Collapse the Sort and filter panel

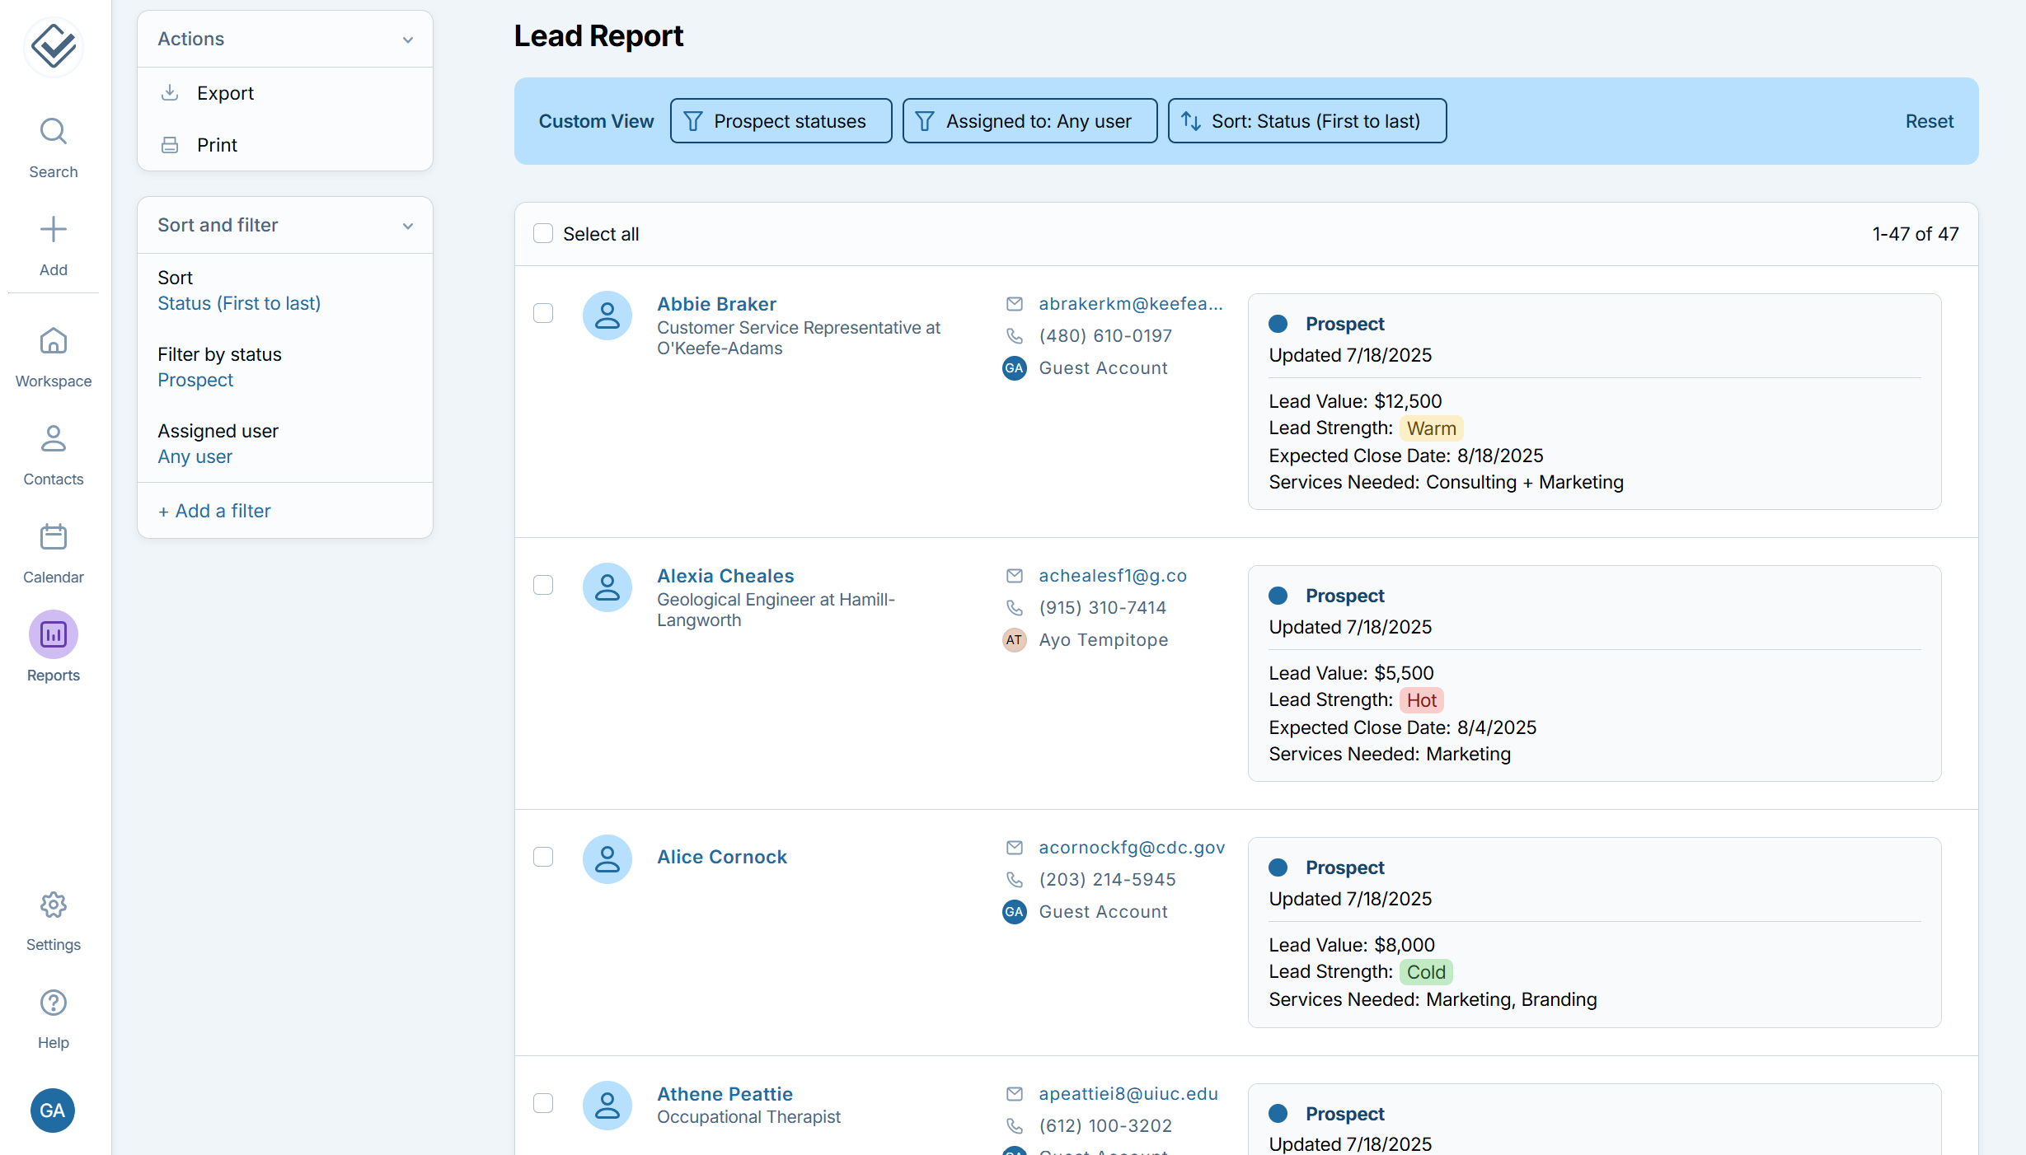[408, 226]
